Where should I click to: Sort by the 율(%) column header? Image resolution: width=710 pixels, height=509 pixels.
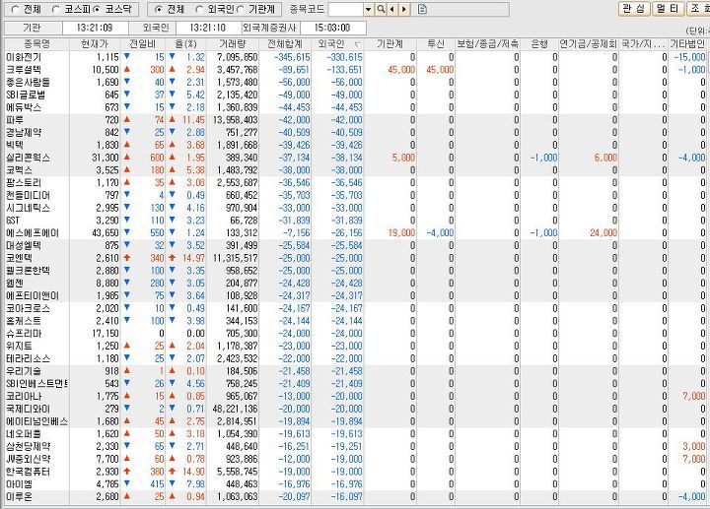pos(186,44)
